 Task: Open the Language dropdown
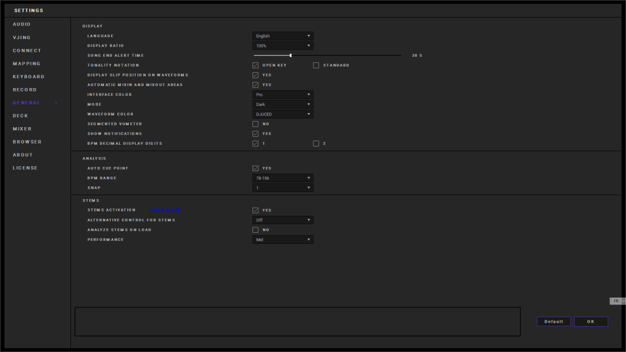pyautogui.click(x=282, y=36)
